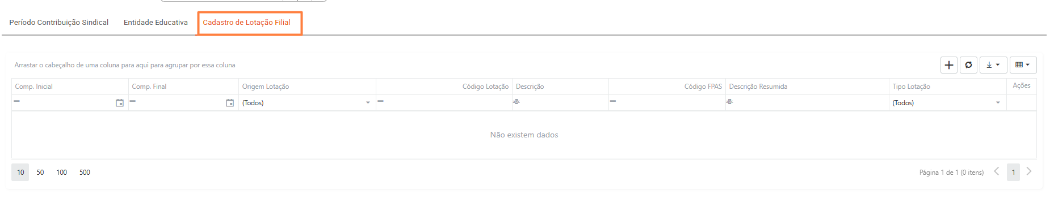Switch to Período Contribuição Sindical tab
The height and width of the screenshot is (207, 1054).
click(59, 23)
